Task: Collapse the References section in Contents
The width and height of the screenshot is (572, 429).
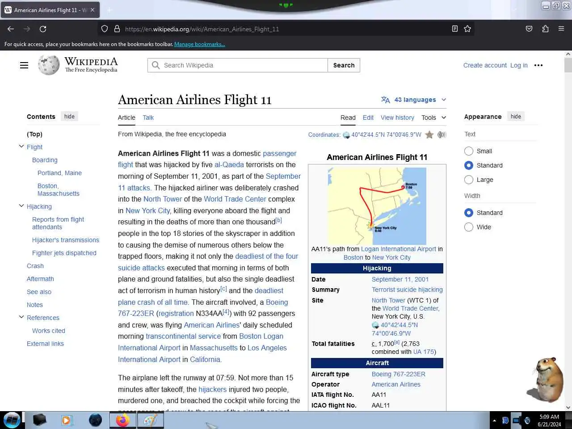Action: (21, 317)
